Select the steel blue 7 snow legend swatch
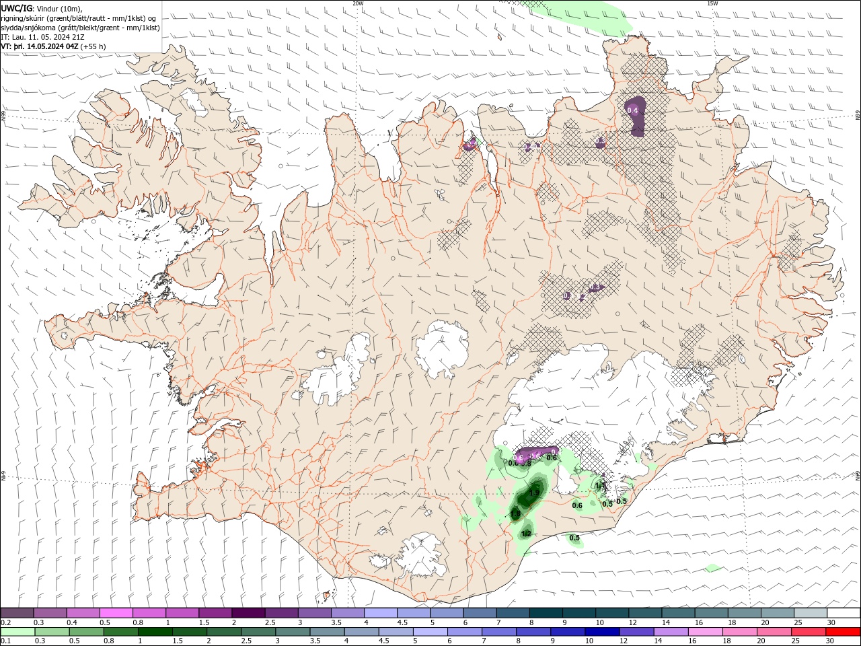 point(513,613)
